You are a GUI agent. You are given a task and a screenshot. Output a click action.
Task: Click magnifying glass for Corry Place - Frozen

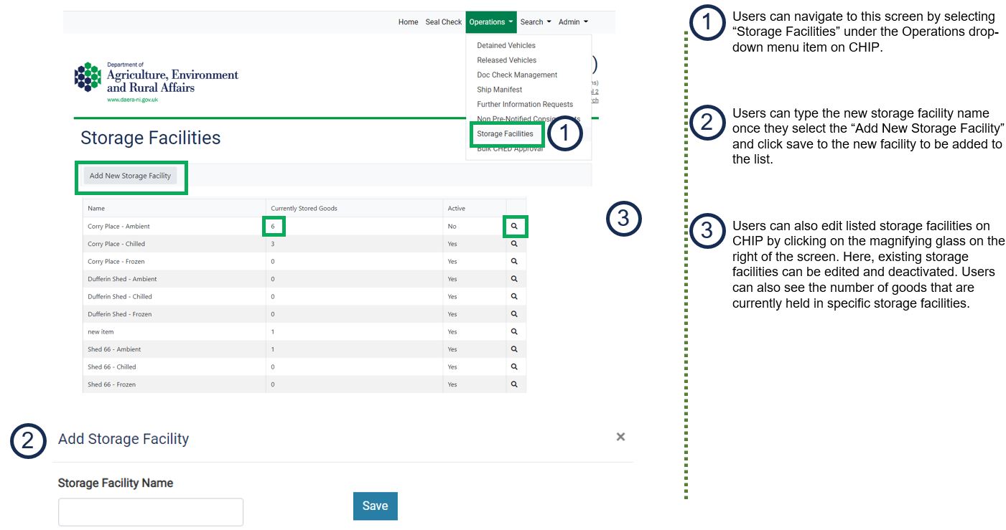(x=514, y=261)
